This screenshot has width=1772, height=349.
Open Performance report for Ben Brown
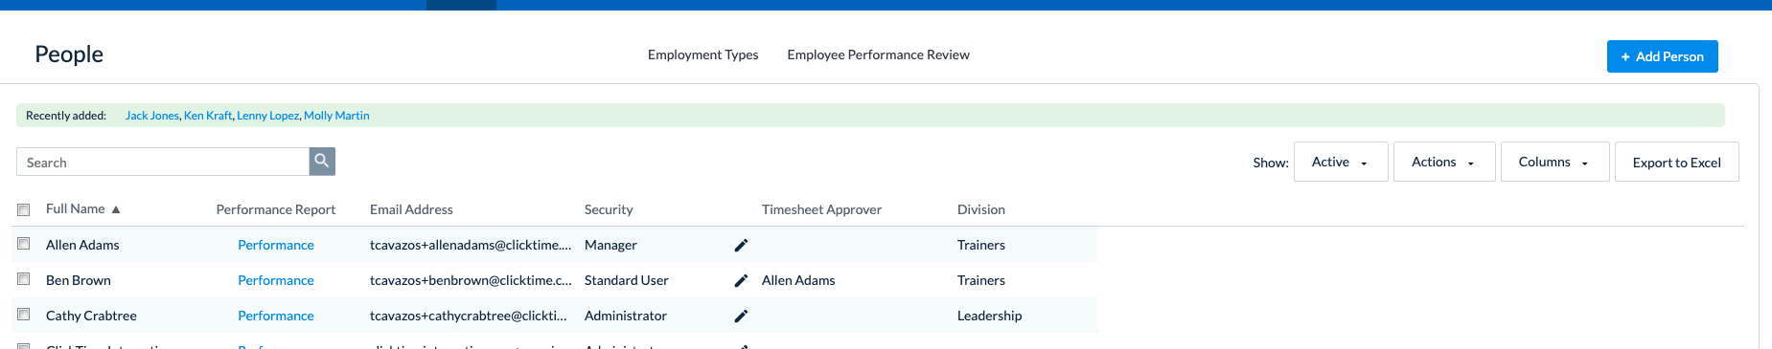click(276, 280)
